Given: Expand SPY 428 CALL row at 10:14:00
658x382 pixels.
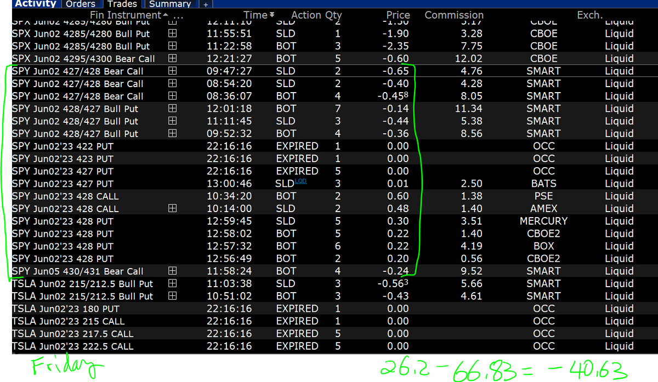Looking at the screenshot, I should point(172,209).
